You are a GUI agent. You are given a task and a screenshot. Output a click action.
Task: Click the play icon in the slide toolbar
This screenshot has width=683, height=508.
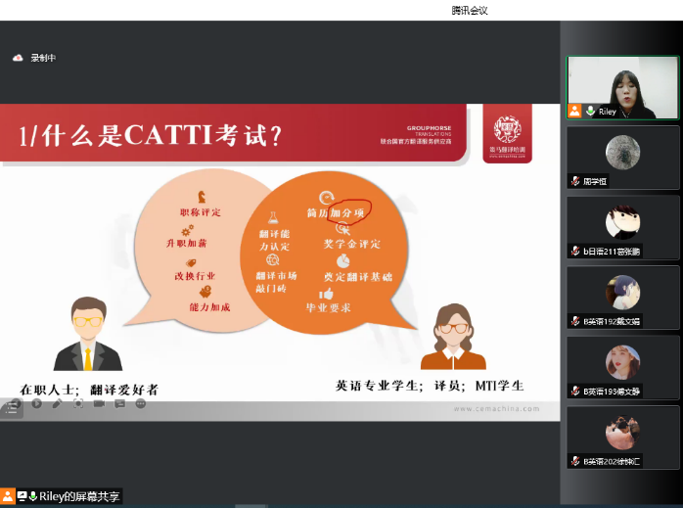click(x=36, y=403)
